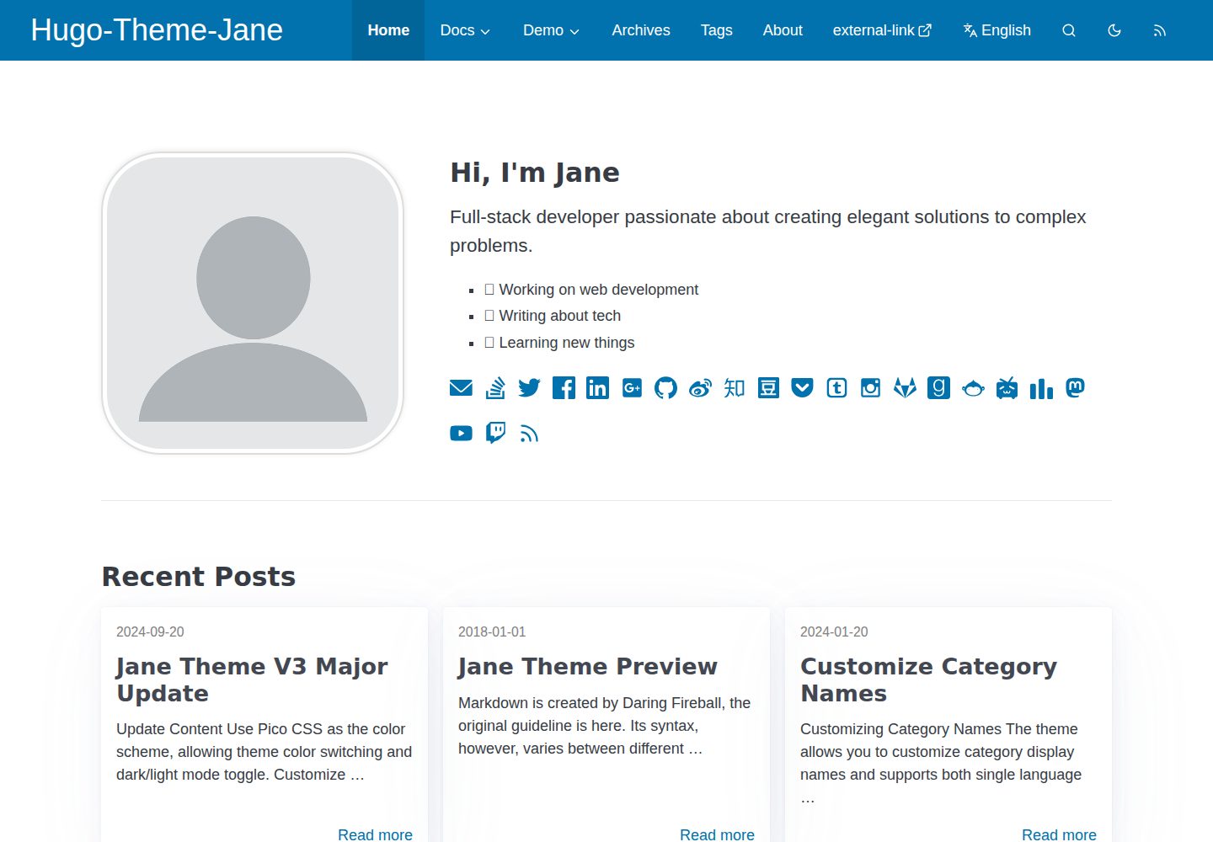Image resolution: width=1213 pixels, height=842 pixels.
Task: Click the Zhihu icon
Action: pyautogui.click(x=734, y=388)
